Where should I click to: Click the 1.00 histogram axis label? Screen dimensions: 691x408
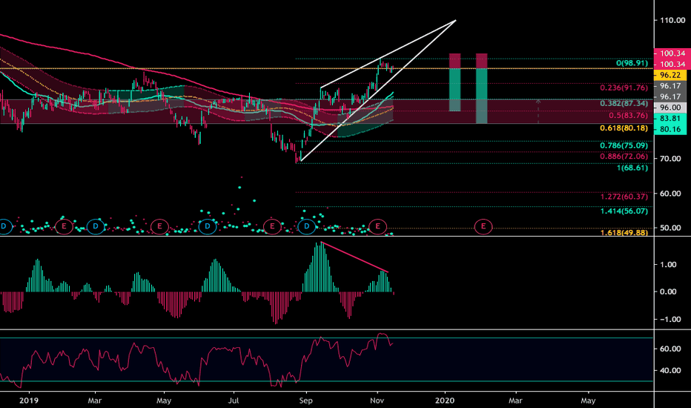click(x=669, y=264)
